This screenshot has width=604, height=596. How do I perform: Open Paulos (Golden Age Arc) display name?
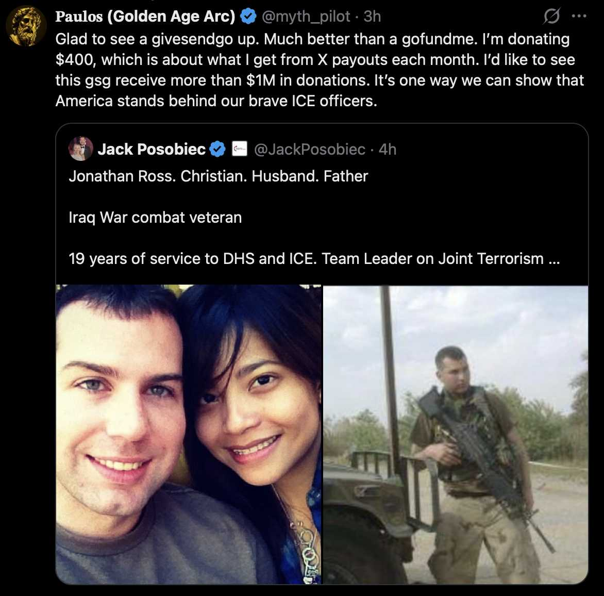click(145, 16)
